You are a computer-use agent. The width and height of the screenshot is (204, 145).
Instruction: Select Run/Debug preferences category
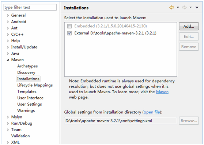coord(22,123)
